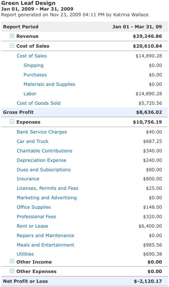Expand the Other Income section
This screenshot has width=169, height=287.
pos(12,261)
